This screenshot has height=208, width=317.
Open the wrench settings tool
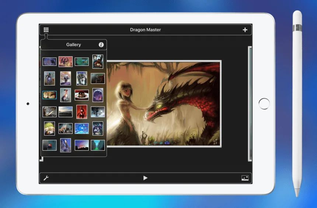coord(46,178)
